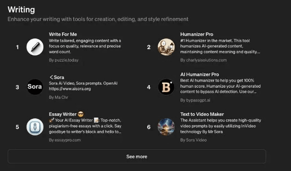Screen dimensions: 291x171
Task: Click the Write For Me description text
Action: pyautogui.click(x=85, y=46)
